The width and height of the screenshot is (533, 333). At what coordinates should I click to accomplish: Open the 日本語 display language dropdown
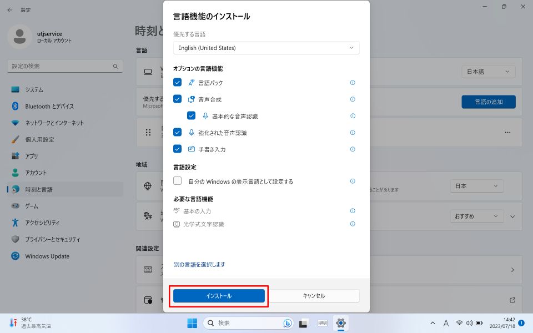(489, 72)
